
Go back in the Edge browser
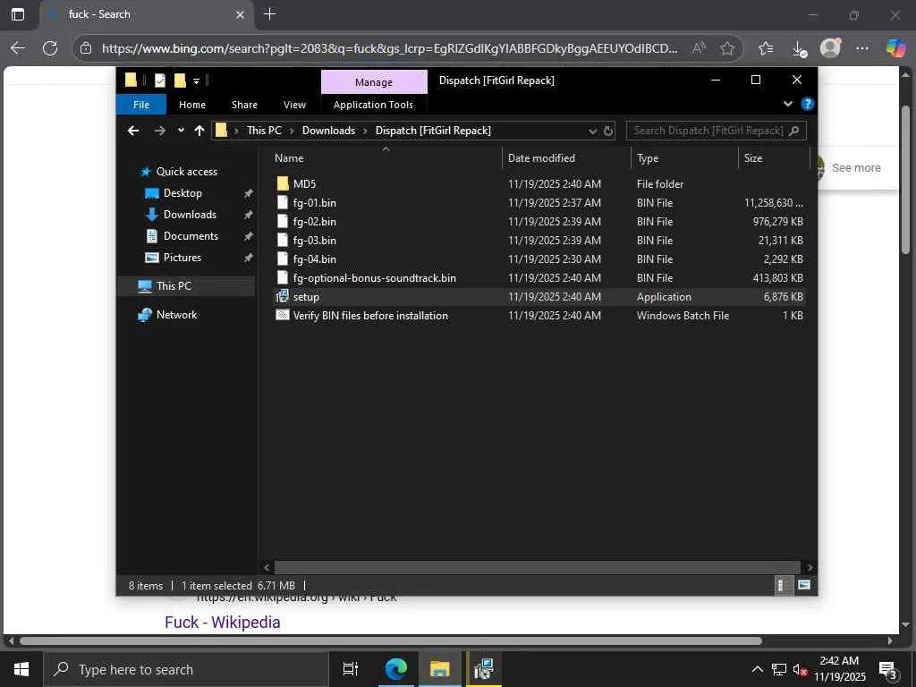[18, 48]
